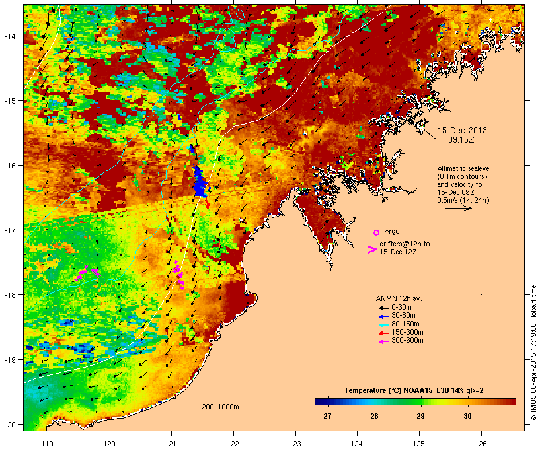Click the cyan 80-150m legend arrow
Screen dimensions: 542x449
(x=384, y=325)
